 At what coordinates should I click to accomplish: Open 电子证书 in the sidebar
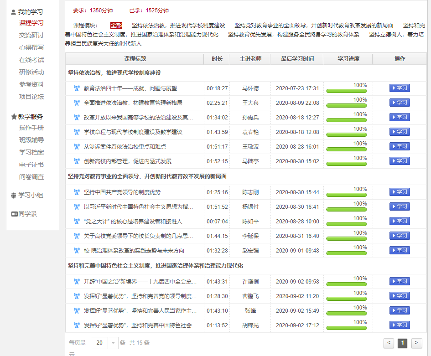click(31, 165)
